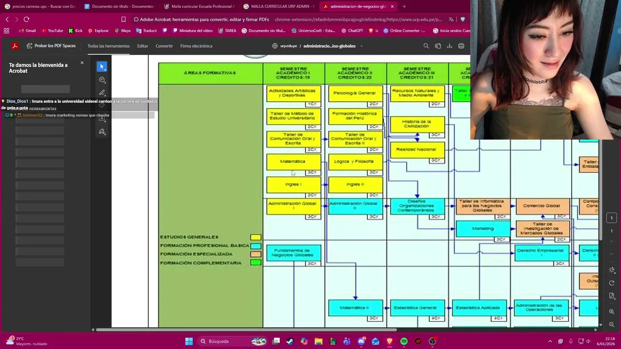Image resolution: width=621 pixels, height=349 pixels.
Task: Open the Windows Start menu
Action: [189, 341]
